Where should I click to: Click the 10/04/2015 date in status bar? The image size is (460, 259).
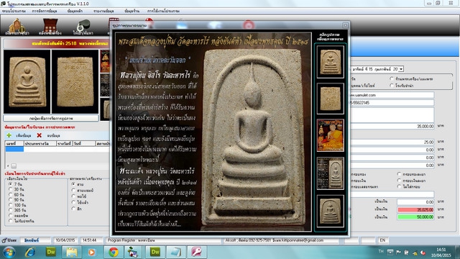tap(65, 240)
